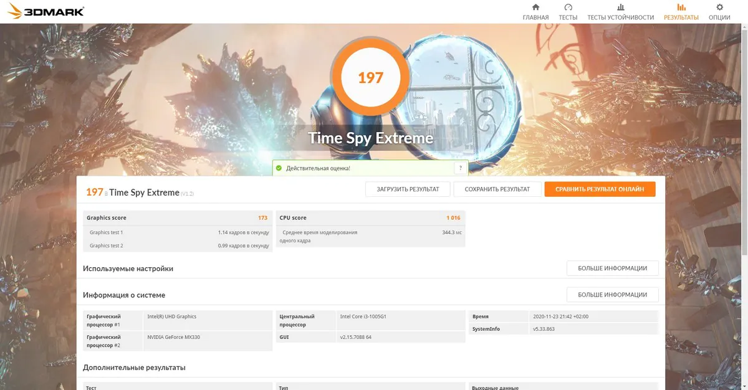Select the Graphics test 2 row
The image size is (748, 390).
[178, 245]
